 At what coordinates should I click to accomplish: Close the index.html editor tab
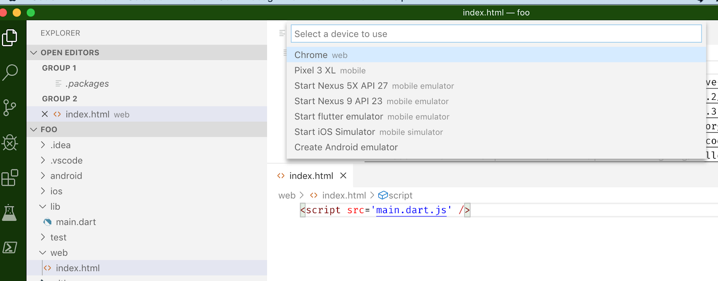coord(343,176)
